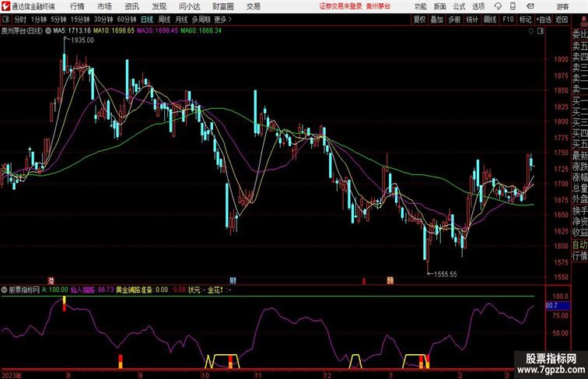The height and width of the screenshot is (379, 588).
Task: Click the 仙人指路: 86.73 indicator label
Action: (x=92, y=290)
